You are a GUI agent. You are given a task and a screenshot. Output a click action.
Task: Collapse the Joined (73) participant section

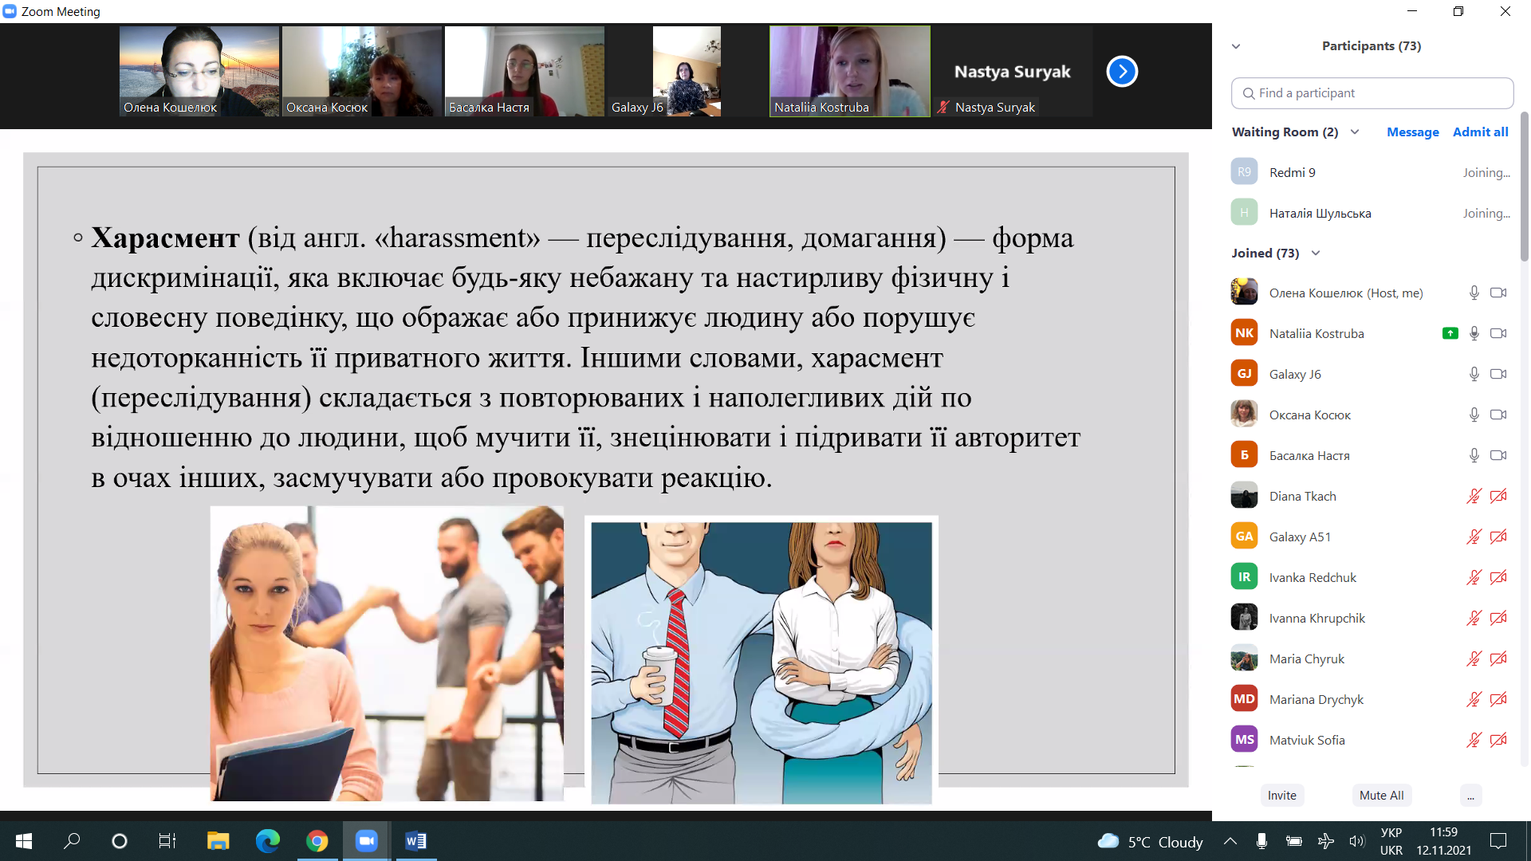tap(1315, 253)
